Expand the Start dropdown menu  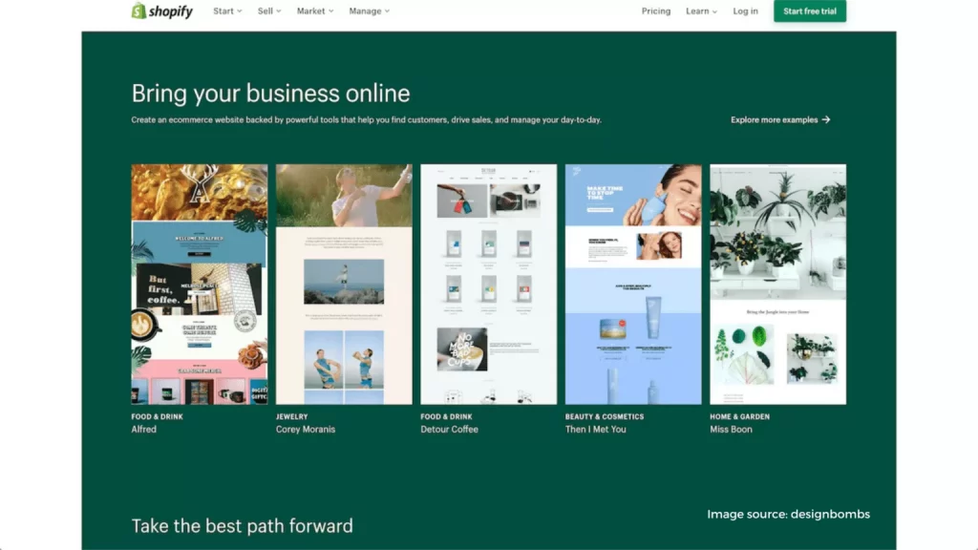point(227,11)
